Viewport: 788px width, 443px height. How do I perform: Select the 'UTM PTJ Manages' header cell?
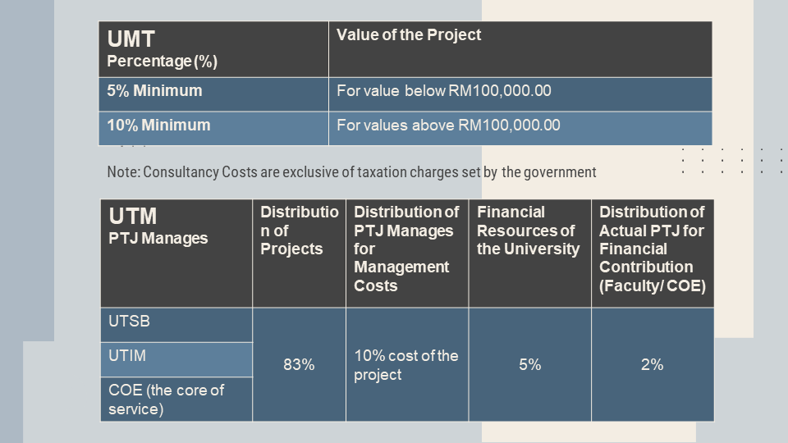point(176,253)
